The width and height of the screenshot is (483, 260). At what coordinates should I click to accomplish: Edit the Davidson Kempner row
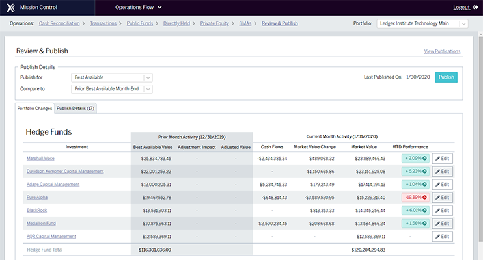[x=443, y=172]
